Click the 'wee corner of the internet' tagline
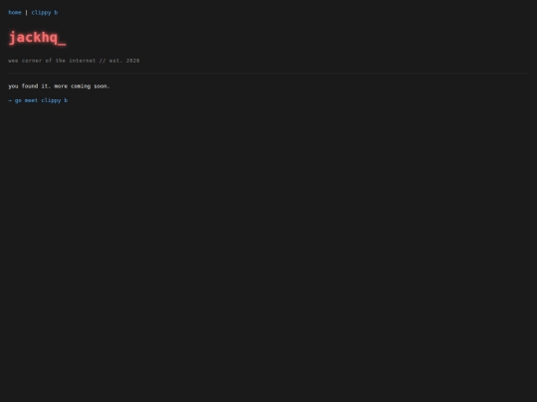The width and height of the screenshot is (537, 402). click(x=74, y=61)
